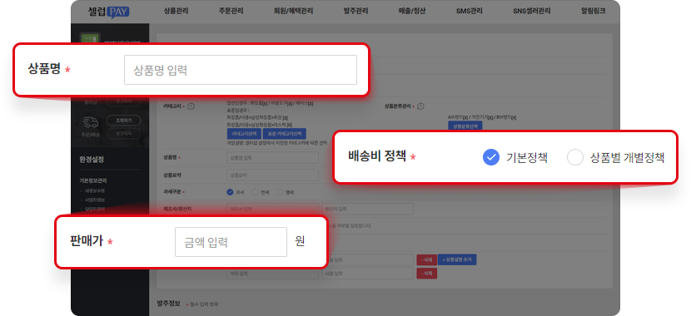Image resolution: width=691 pixels, height=316 pixels.
Task: Open 사업자정보 in the sidebar
Action: point(94,200)
